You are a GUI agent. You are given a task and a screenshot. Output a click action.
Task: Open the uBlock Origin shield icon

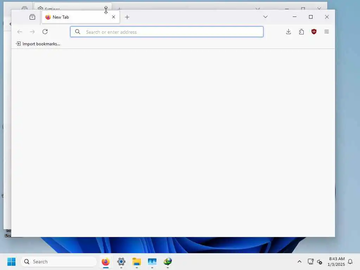[x=314, y=32]
